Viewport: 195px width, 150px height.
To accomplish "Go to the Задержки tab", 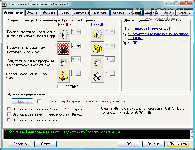I will (x=81, y=12).
